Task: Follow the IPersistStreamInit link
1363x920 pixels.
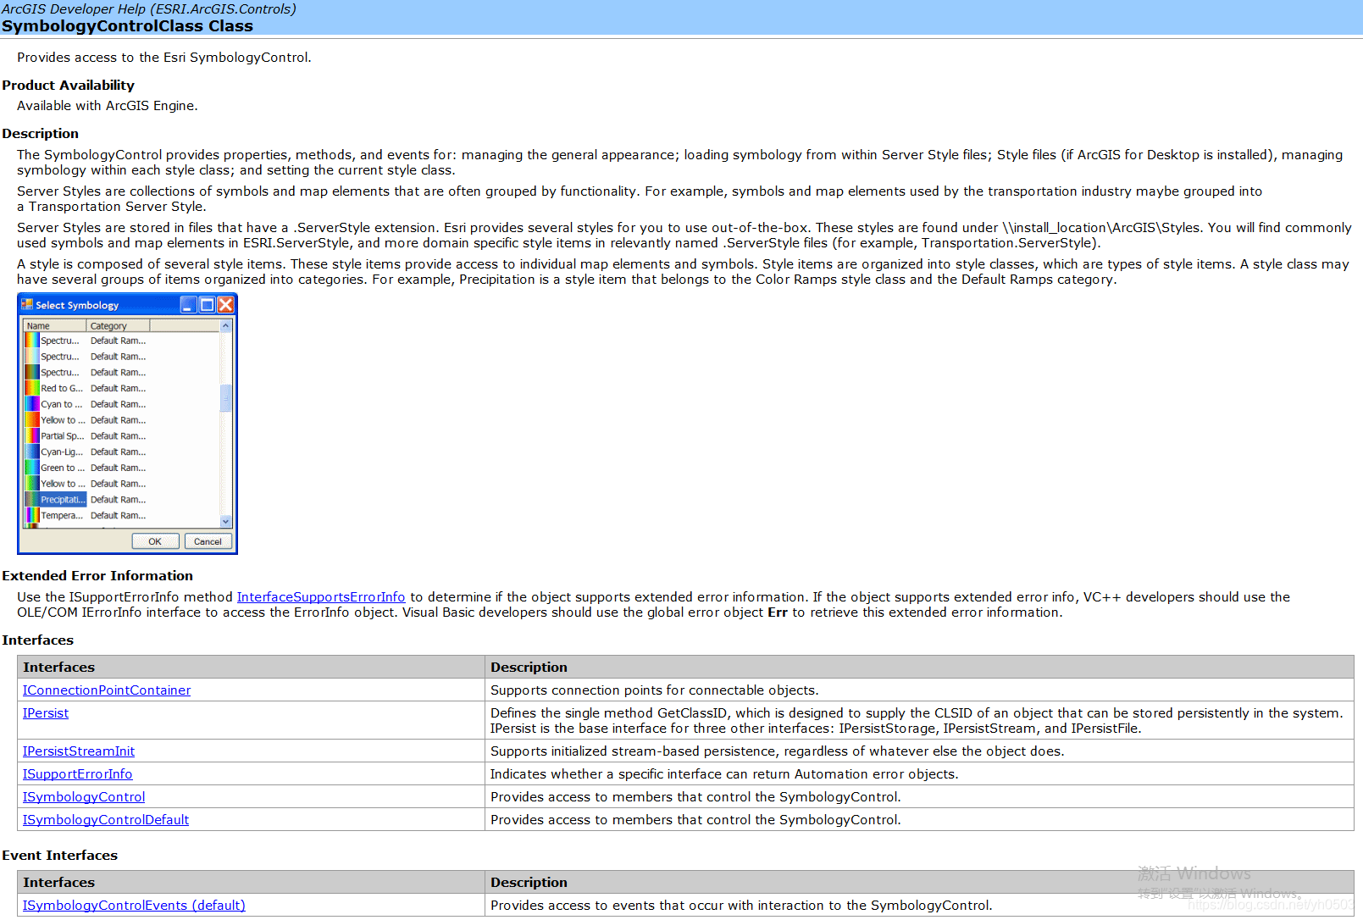Action: (79, 751)
